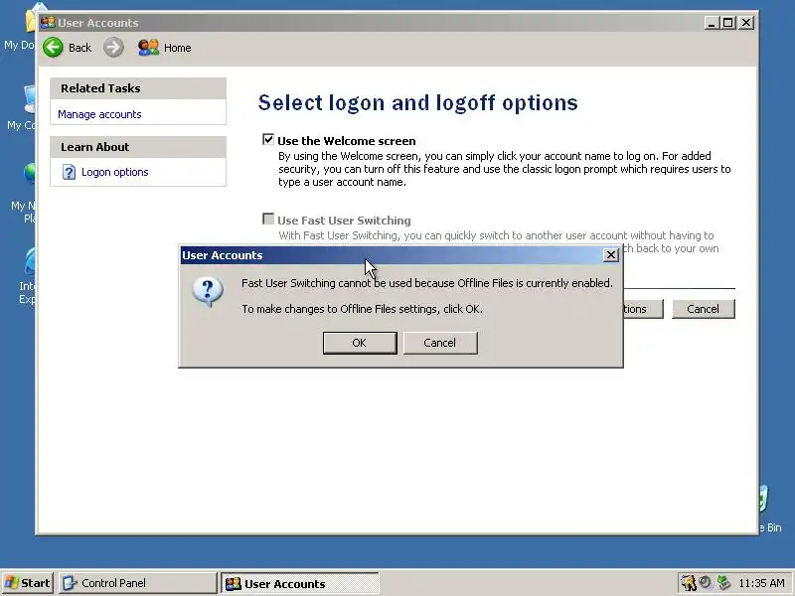The image size is (795, 596).
Task: Click the Control Panel taskbar icon
Action: pos(70,583)
